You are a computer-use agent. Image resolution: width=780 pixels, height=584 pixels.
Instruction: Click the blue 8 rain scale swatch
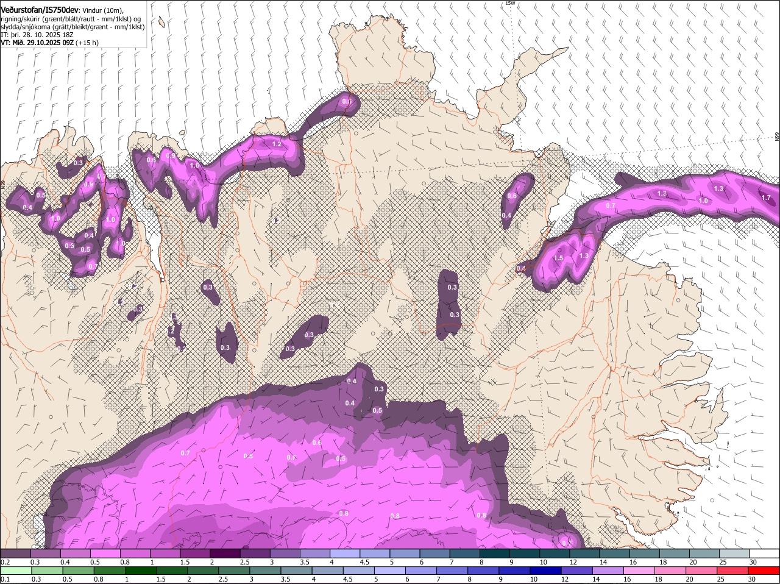pyautogui.click(x=483, y=571)
